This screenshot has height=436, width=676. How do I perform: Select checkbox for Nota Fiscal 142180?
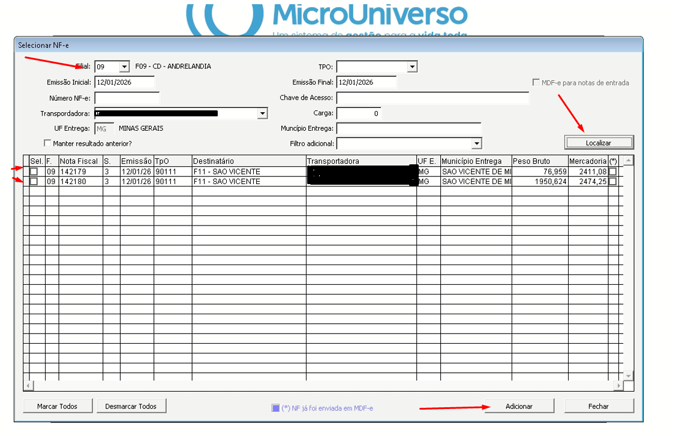pos(34,181)
